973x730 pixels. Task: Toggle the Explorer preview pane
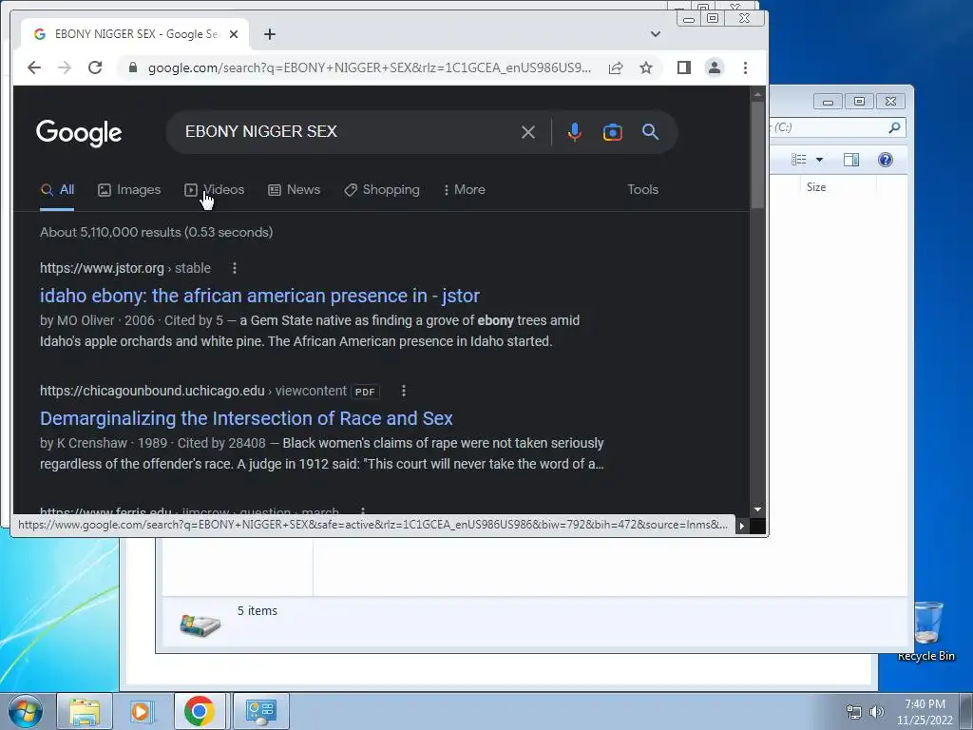click(851, 160)
